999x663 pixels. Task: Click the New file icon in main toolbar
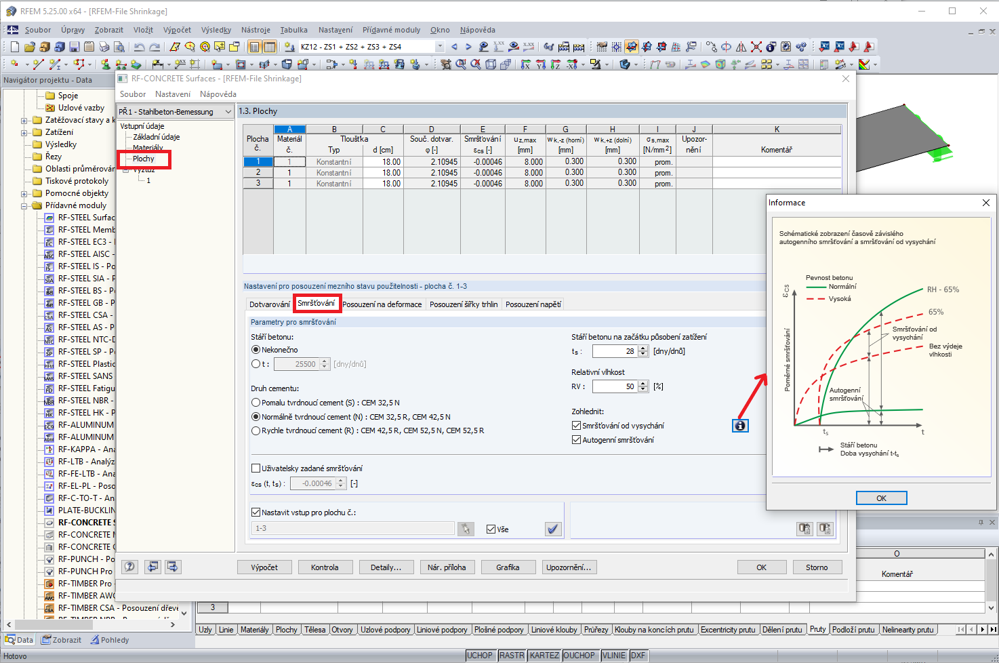(x=14, y=47)
